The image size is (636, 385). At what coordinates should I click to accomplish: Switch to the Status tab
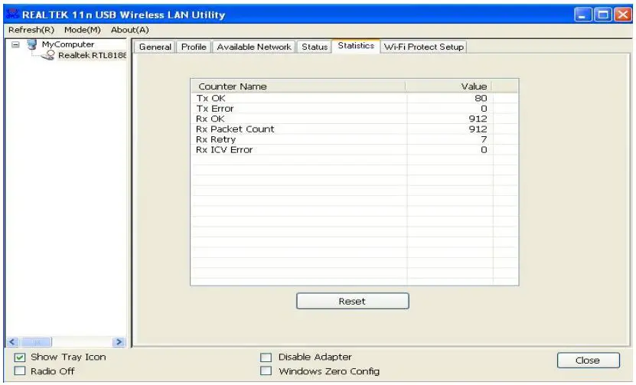click(x=315, y=47)
